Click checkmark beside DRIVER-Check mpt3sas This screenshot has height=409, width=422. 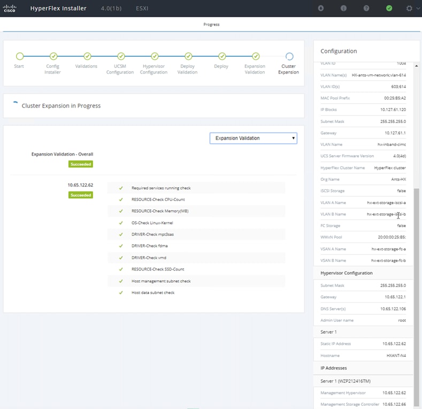click(x=121, y=234)
